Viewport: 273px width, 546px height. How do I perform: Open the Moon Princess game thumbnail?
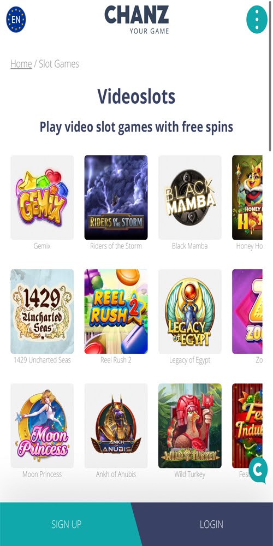click(42, 425)
